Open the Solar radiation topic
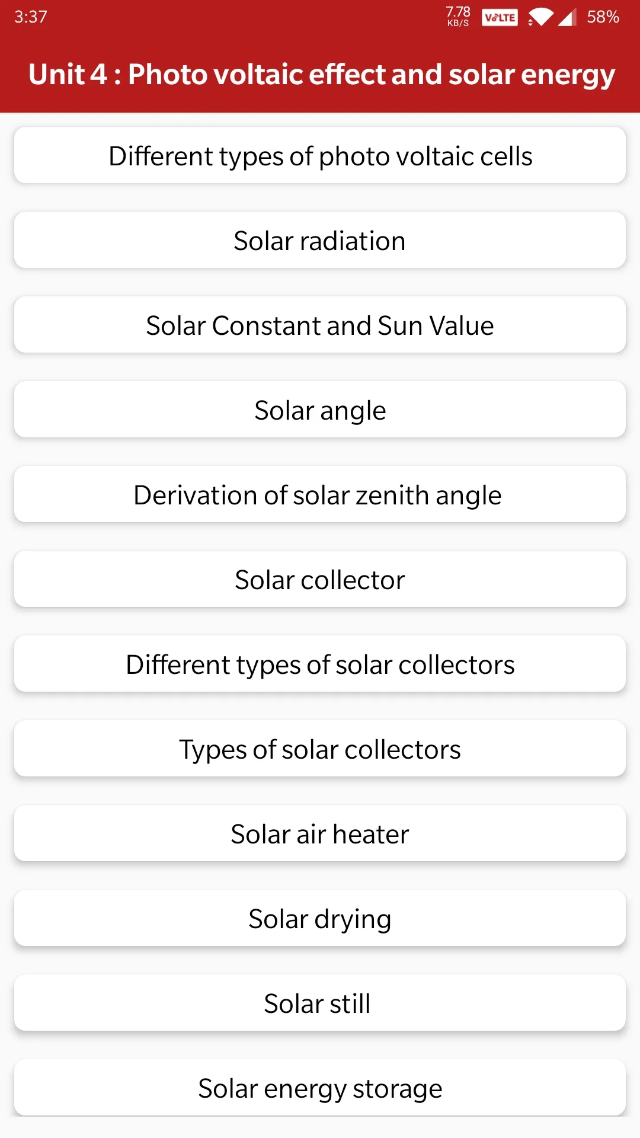 coord(320,240)
